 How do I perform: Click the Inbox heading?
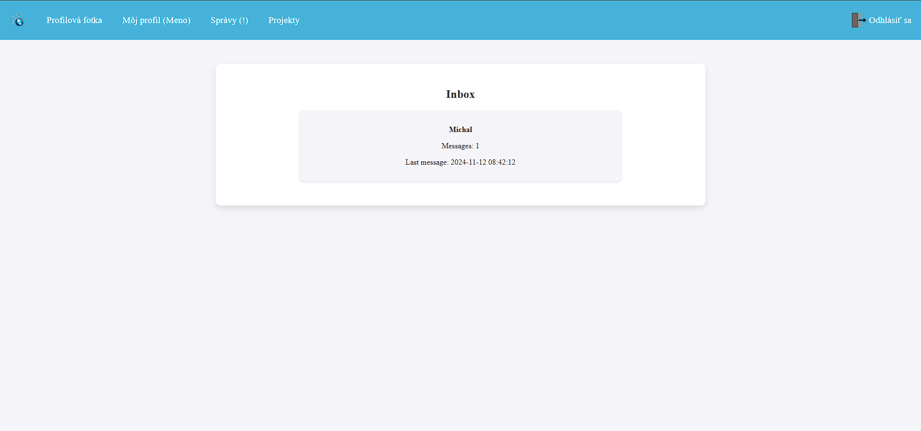(x=460, y=94)
